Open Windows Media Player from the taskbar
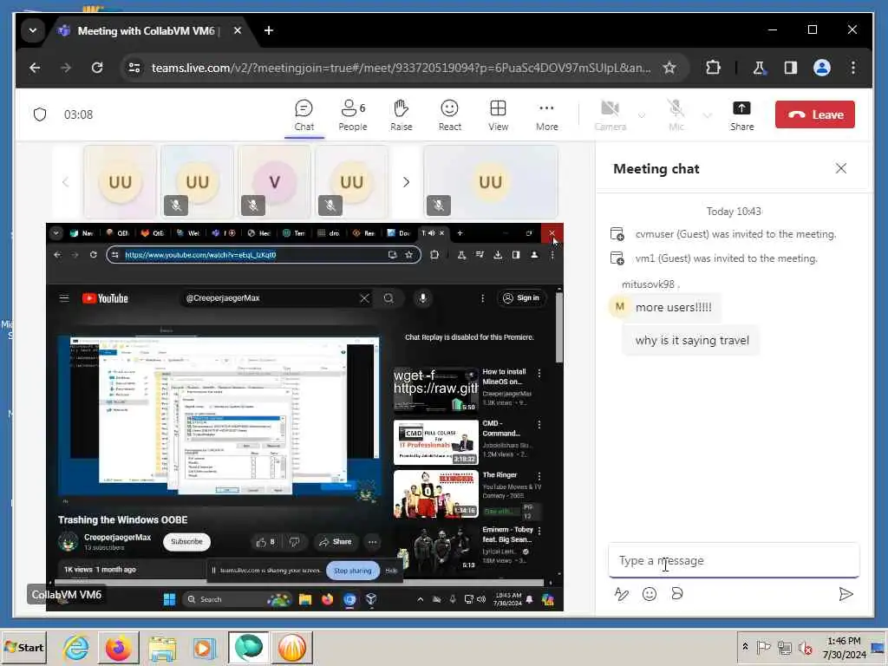This screenshot has height=666, width=888. click(204, 647)
